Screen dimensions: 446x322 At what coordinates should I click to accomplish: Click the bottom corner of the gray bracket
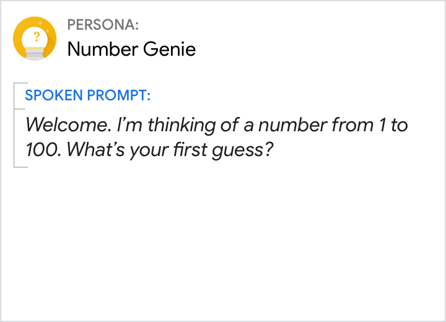[15, 166]
